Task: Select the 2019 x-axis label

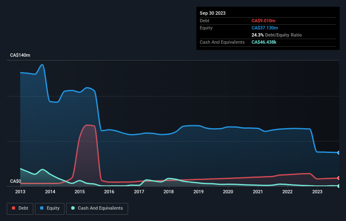Action: 198,192
